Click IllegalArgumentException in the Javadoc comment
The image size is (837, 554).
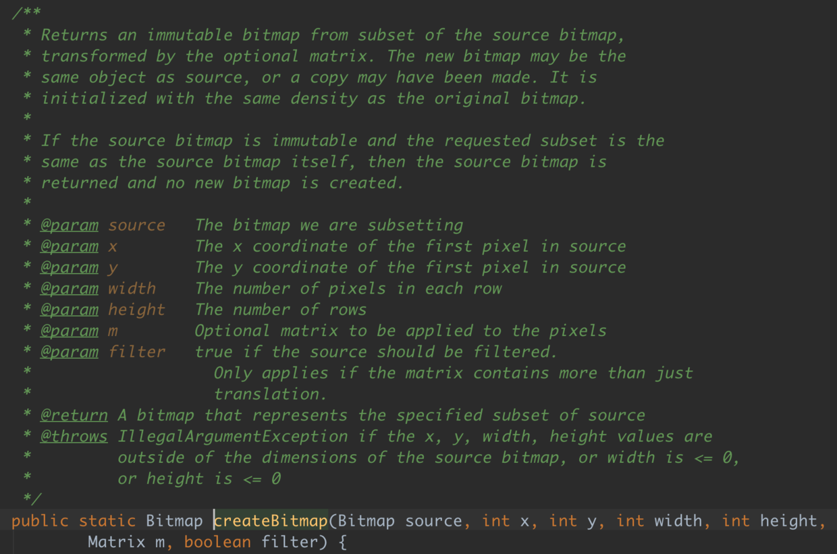click(233, 436)
